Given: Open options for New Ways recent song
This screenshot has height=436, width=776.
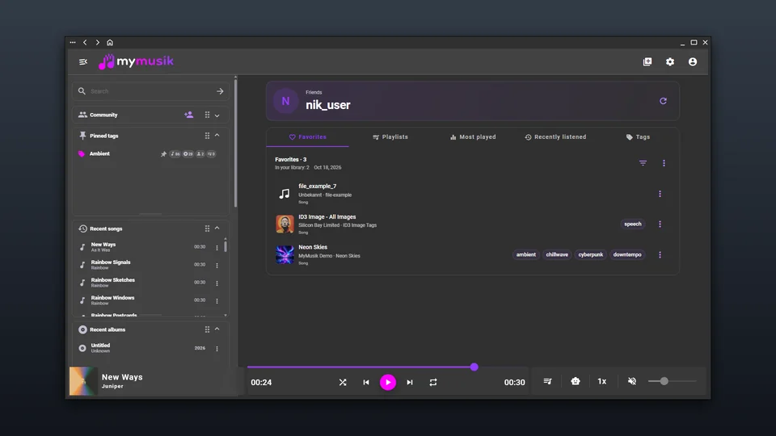Looking at the screenshot, I should 217,247.
